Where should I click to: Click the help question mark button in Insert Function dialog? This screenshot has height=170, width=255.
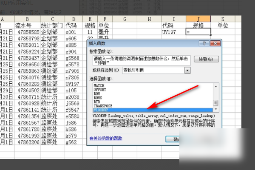[204, 43]
